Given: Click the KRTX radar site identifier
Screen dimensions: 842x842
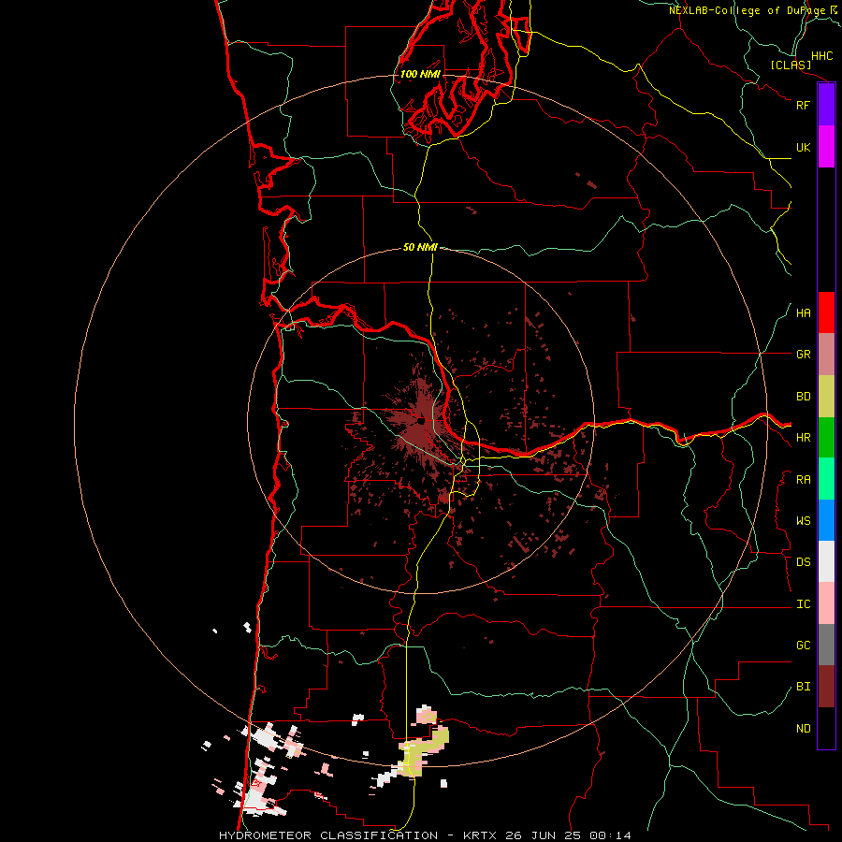Looking at the screenshot, I should pos(481,835).
